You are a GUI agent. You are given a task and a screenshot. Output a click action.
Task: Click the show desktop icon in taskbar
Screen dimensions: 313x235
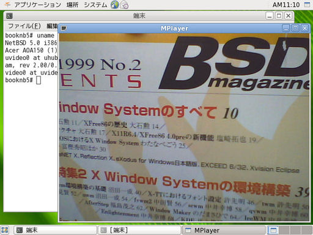tap(5, 230)
